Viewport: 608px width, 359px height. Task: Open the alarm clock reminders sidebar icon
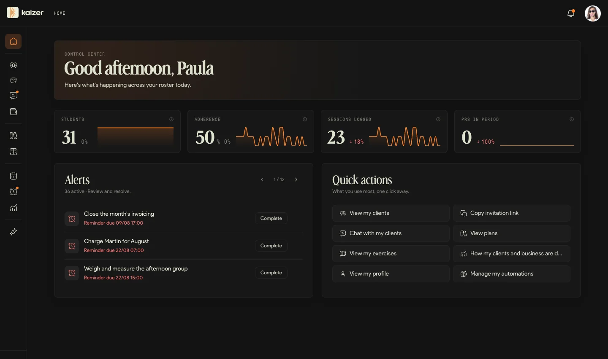[14, 192]
